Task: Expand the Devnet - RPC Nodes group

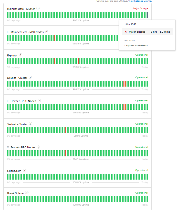Action: (x=8, y=101)
